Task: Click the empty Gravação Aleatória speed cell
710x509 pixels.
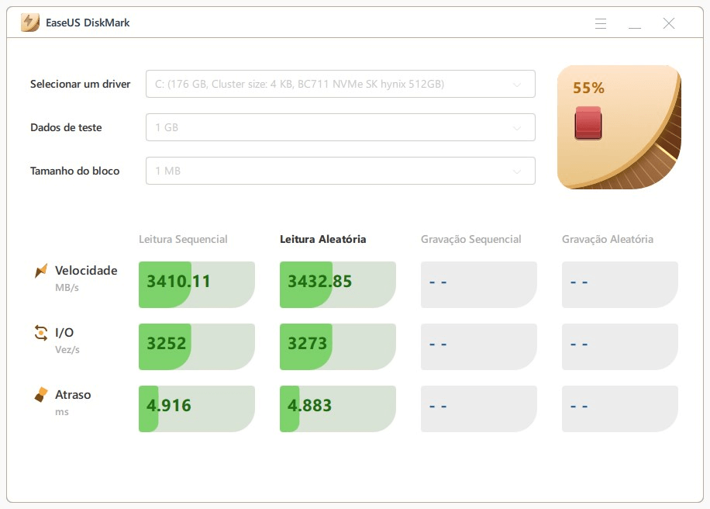Action: point(620,285)
